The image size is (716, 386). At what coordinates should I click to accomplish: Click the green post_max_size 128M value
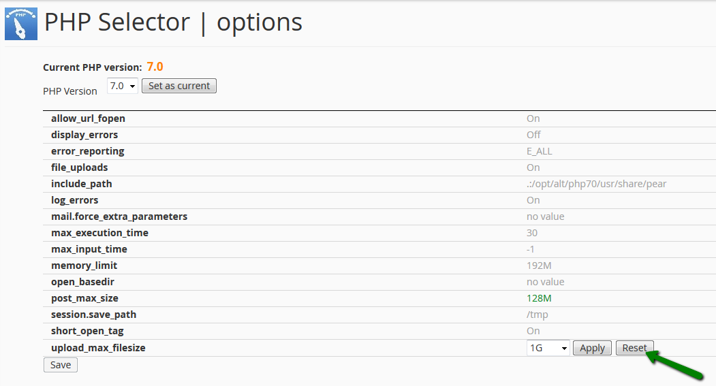pos(539,298)
